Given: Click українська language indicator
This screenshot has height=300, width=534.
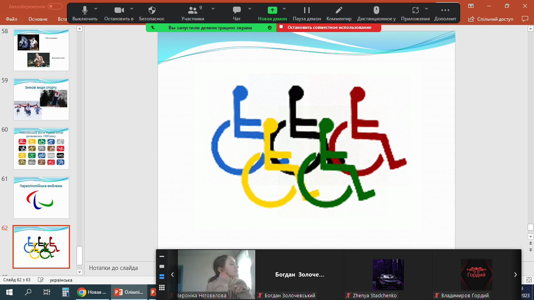Looking at the screenshot, I should point(61,280).
